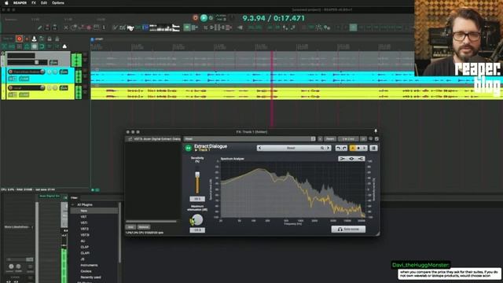The height and width of the screenshot is (283, 503).
Task: Click the Add button in the FX window
Action: point(130,227)
